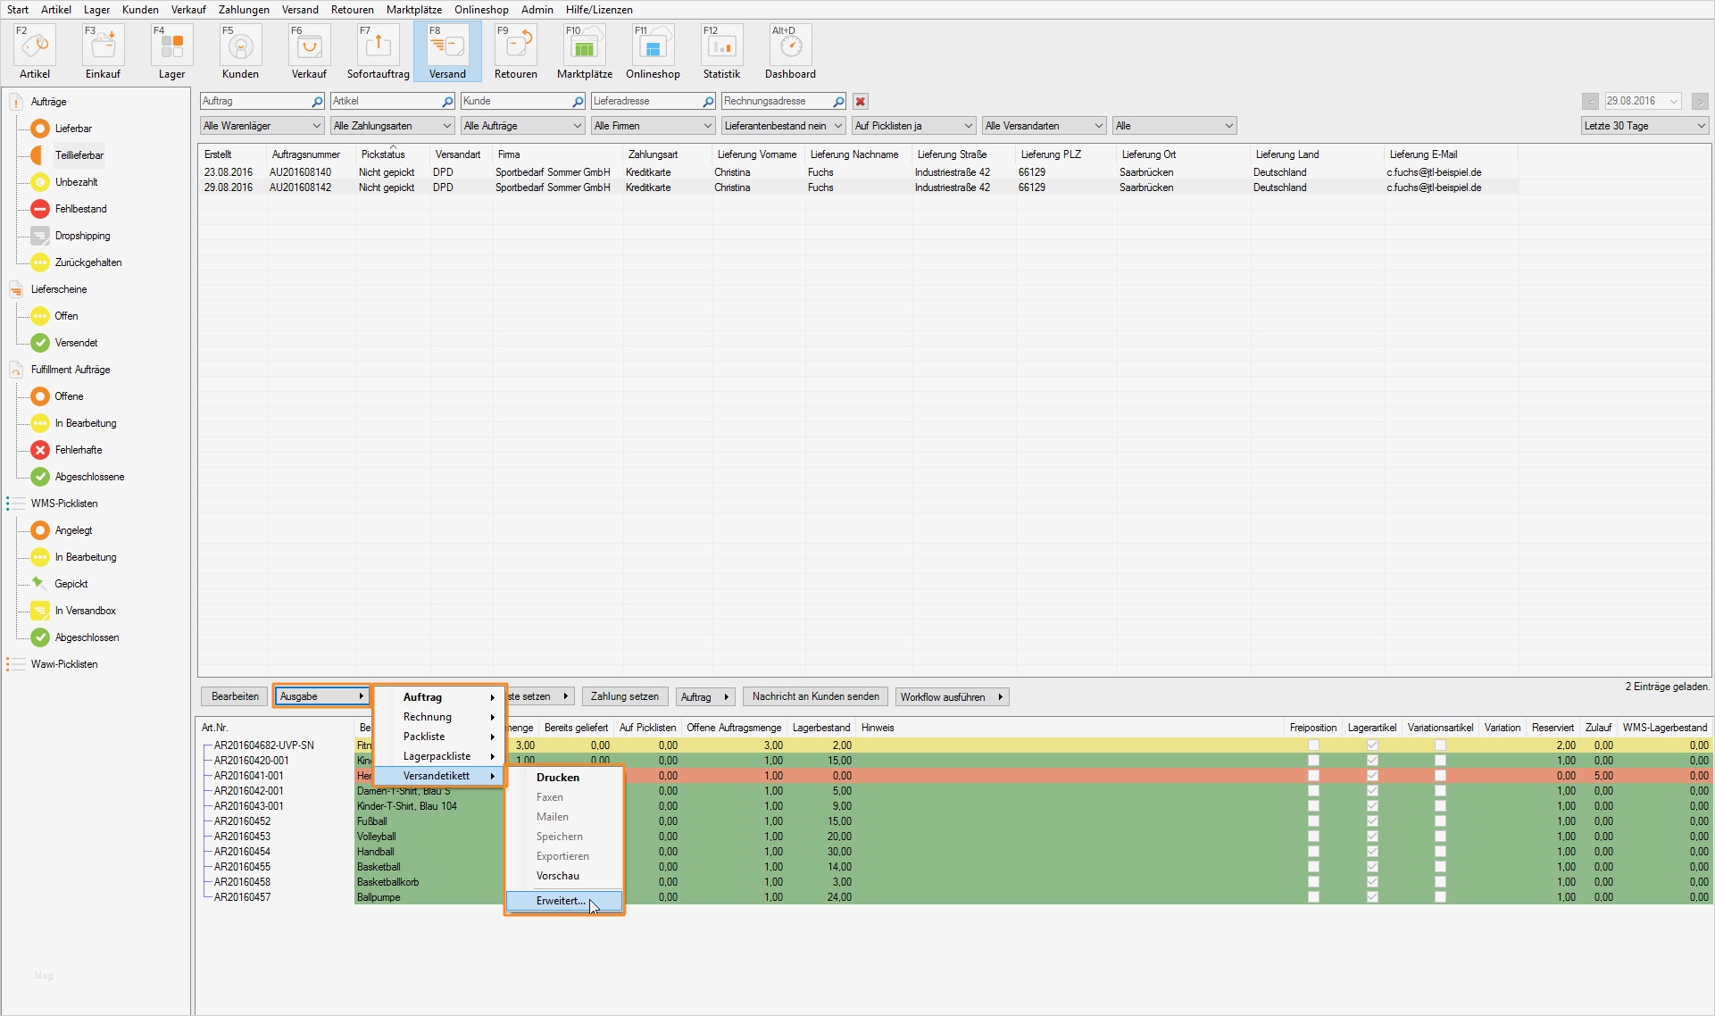Image resolution: width=1715 pixels, height=1016 pixels.
Task: Click the red clear-filters X icon
Action: tap(861, 102)
